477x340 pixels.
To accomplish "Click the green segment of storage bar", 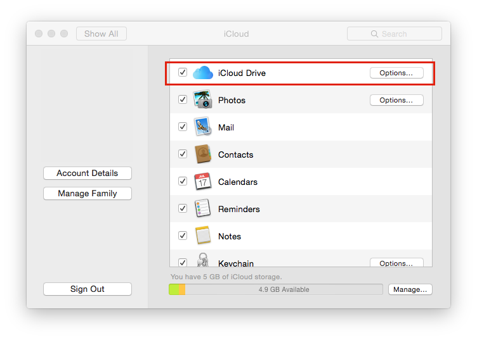I will point(174,289).
